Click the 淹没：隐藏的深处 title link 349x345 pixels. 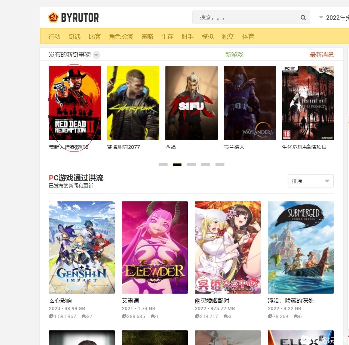[291, 301]
